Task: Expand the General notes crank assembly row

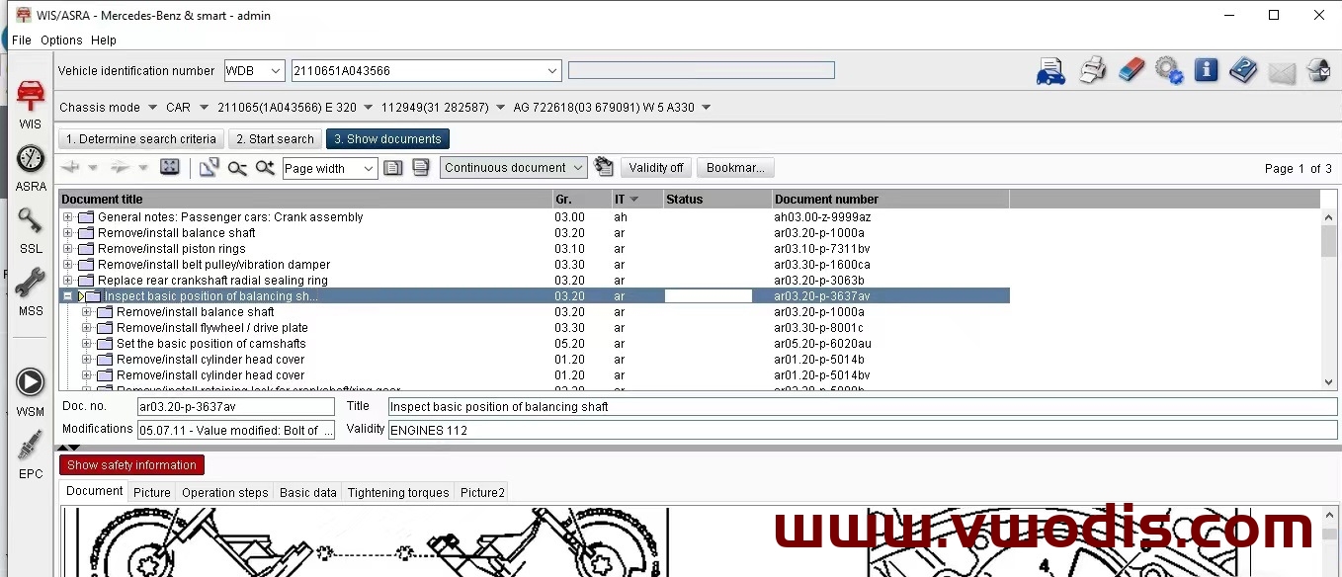Action: [68, 217]
